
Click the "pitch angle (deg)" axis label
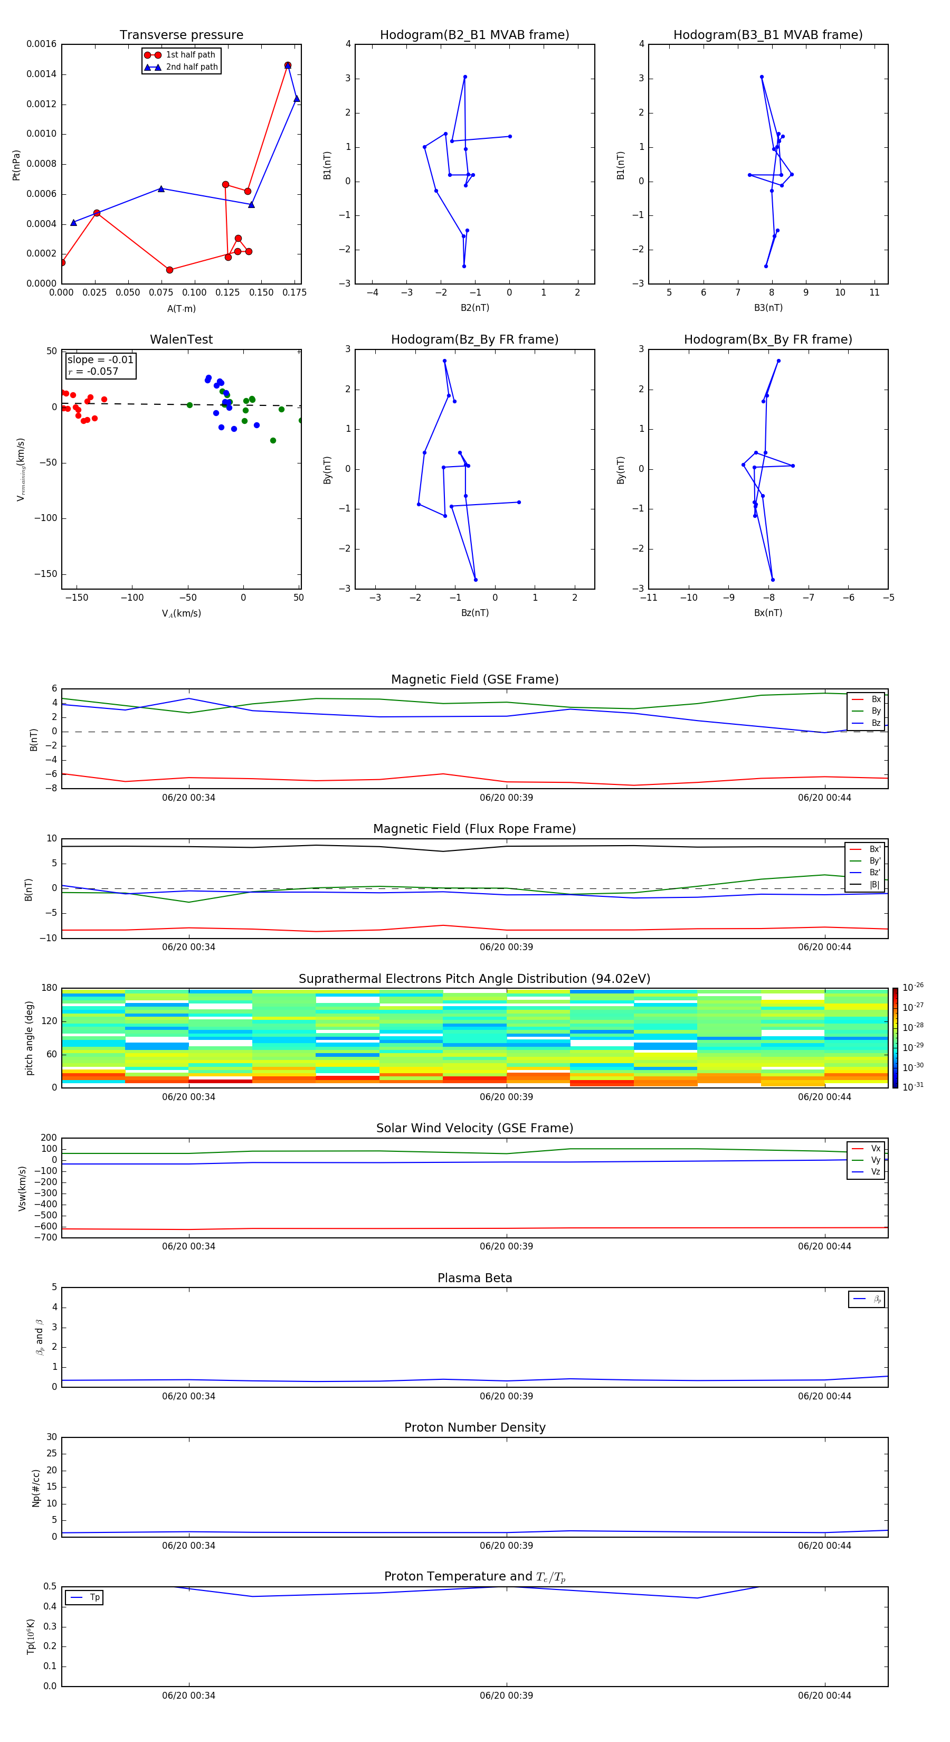point(29,1038)
